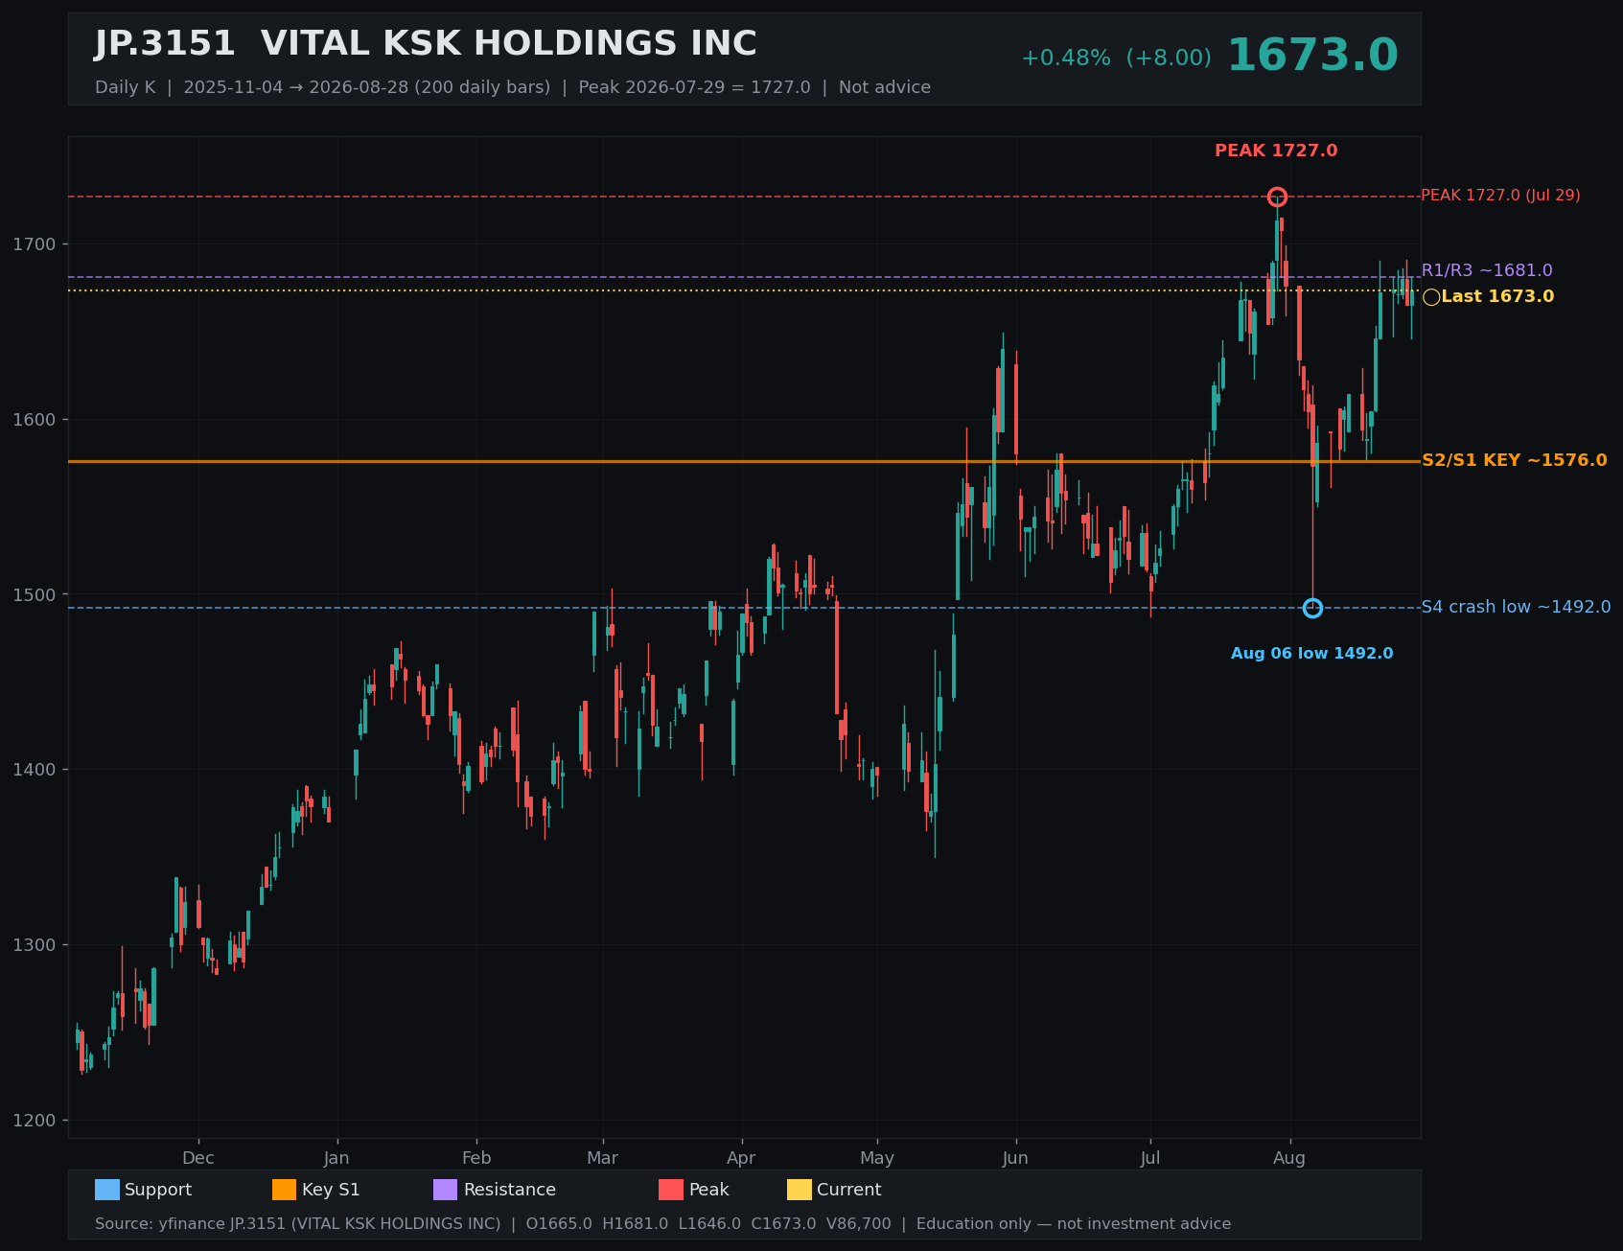Click the 1200 price axis label
Viewport: 1623px width, 1251px height.
35,1121
